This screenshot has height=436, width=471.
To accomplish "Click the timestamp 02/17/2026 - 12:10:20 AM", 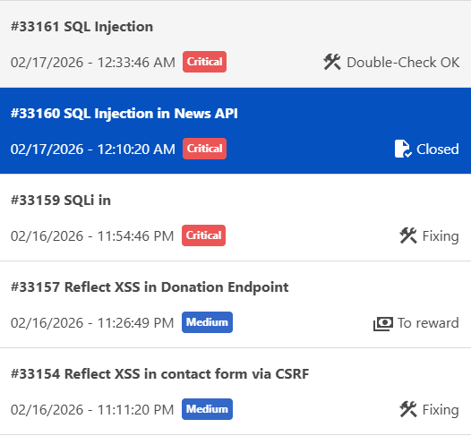I will tap(93, 150).
